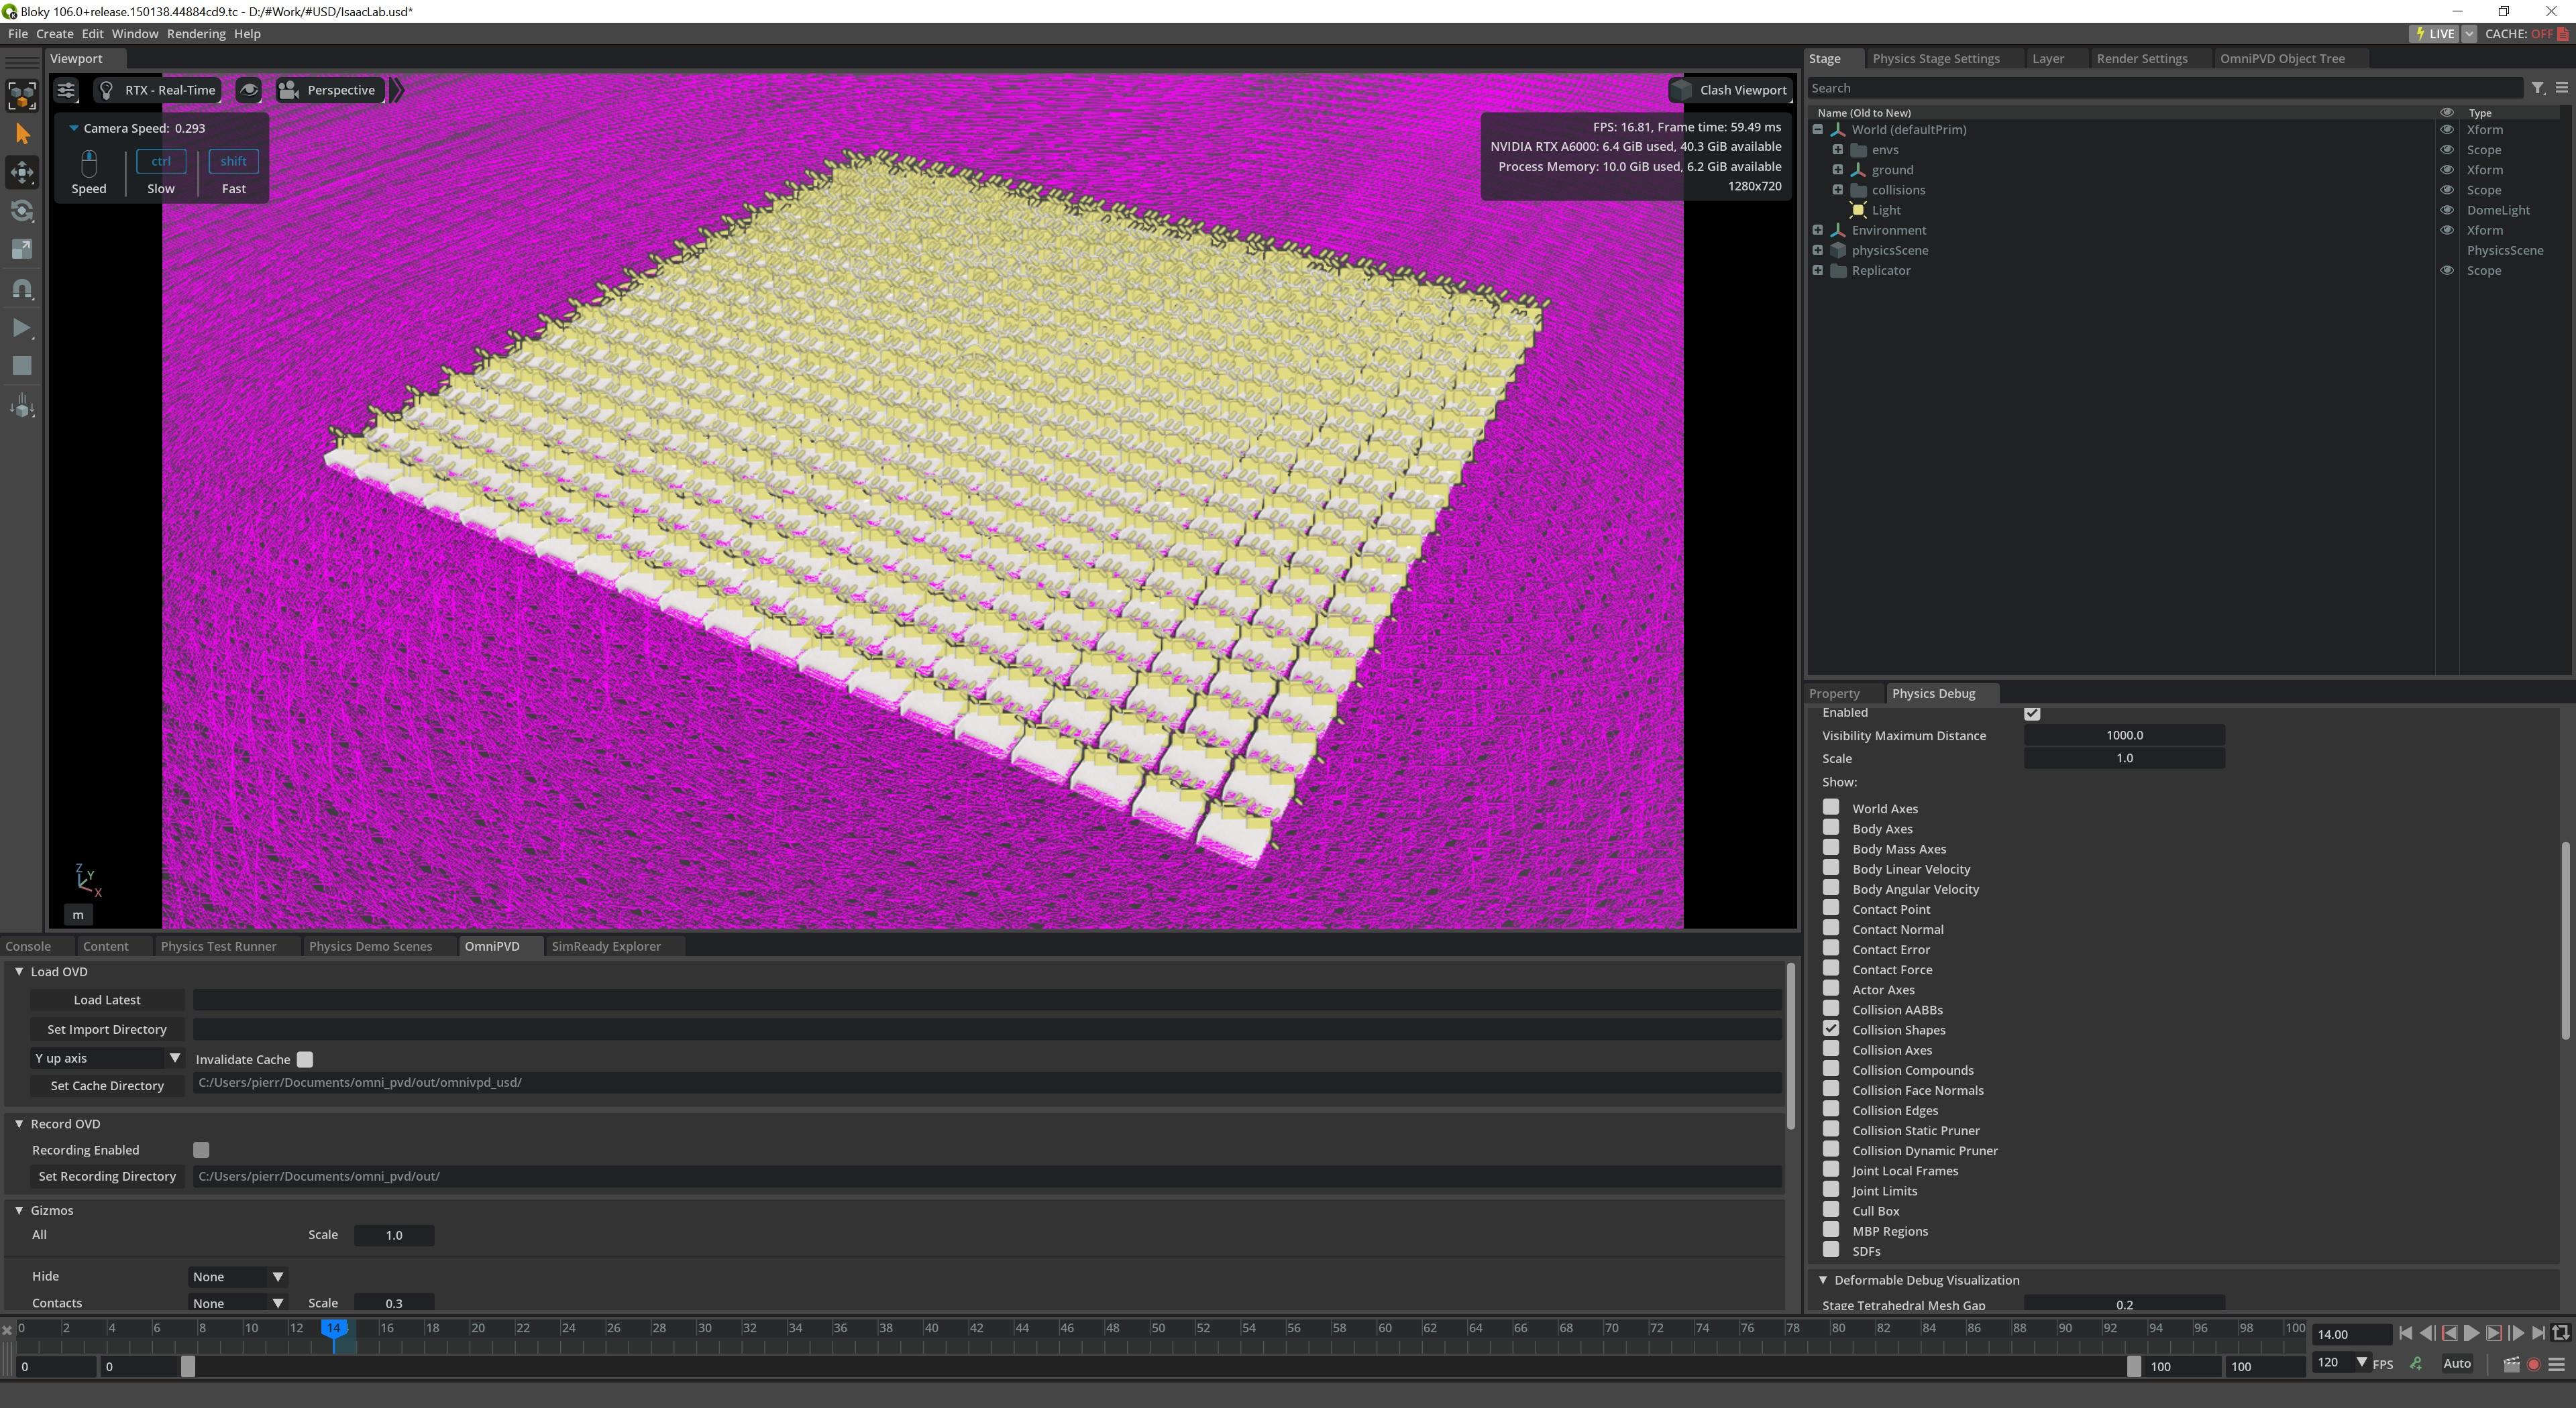The image size is (2576, 1408).
Task: Open the Rendering menu
Action: (x=196, y=34)
